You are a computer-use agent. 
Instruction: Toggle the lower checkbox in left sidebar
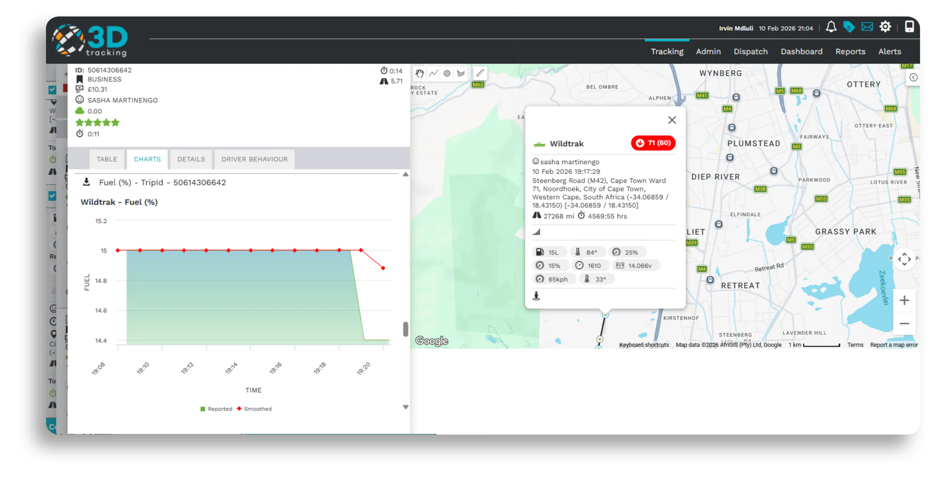52,196
